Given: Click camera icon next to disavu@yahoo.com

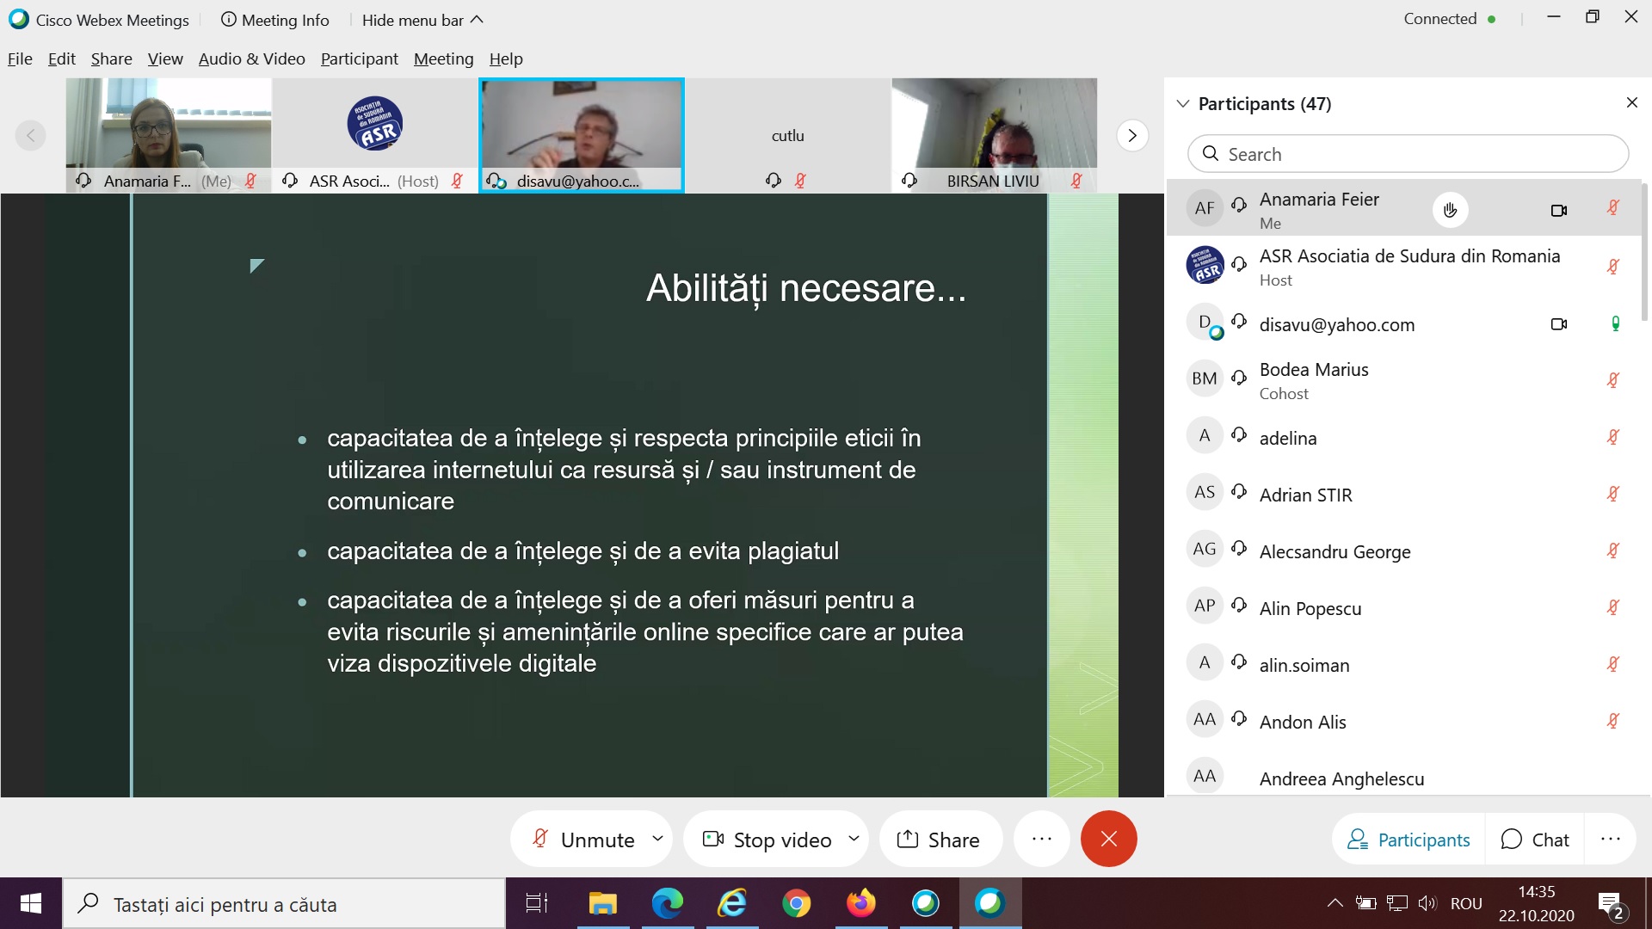Looking at the screenshot, I should [1558, 324].
